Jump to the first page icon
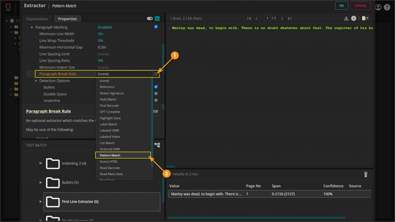The image size is (395, 222). click(249, 19)
